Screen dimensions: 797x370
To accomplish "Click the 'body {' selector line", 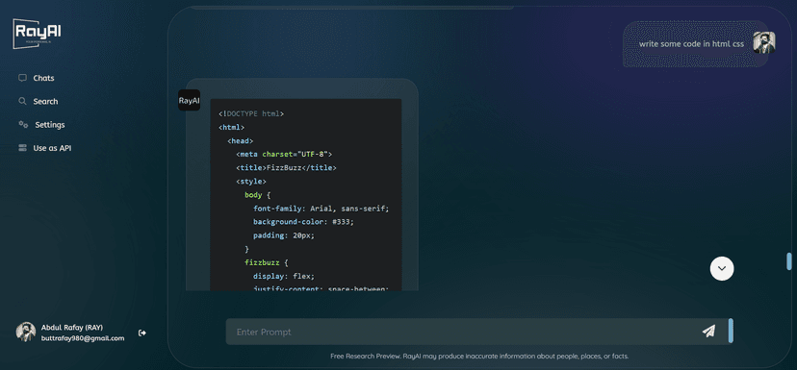I will point(258,195).
